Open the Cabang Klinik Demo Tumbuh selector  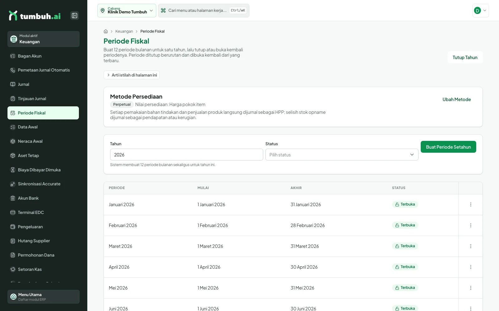coord(127,11)
